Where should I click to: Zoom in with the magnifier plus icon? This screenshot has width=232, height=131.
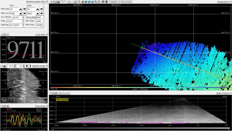(x=96, y=2)
